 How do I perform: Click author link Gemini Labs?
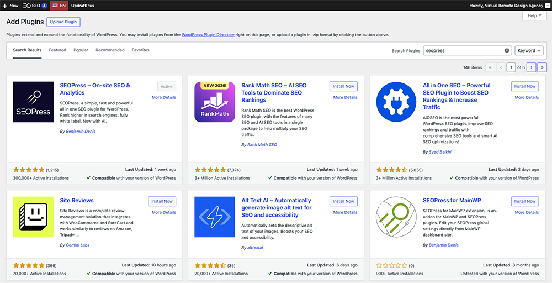pyautogui.click(x=78, y=245)
